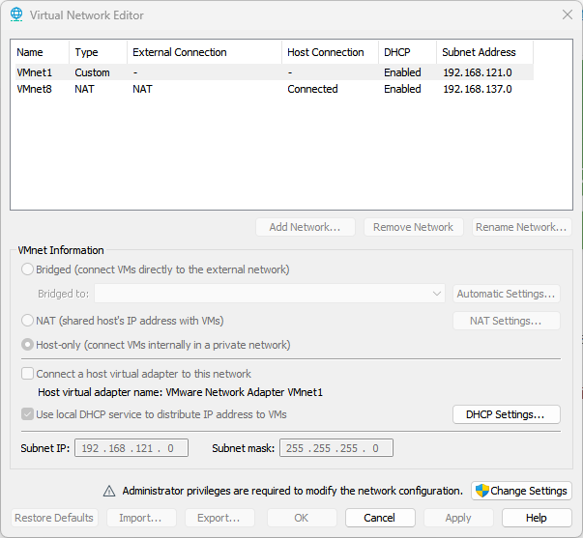The height and width of the screenshot is (538, 583).
Task: Click the Import button
Action: coord(141,518)
